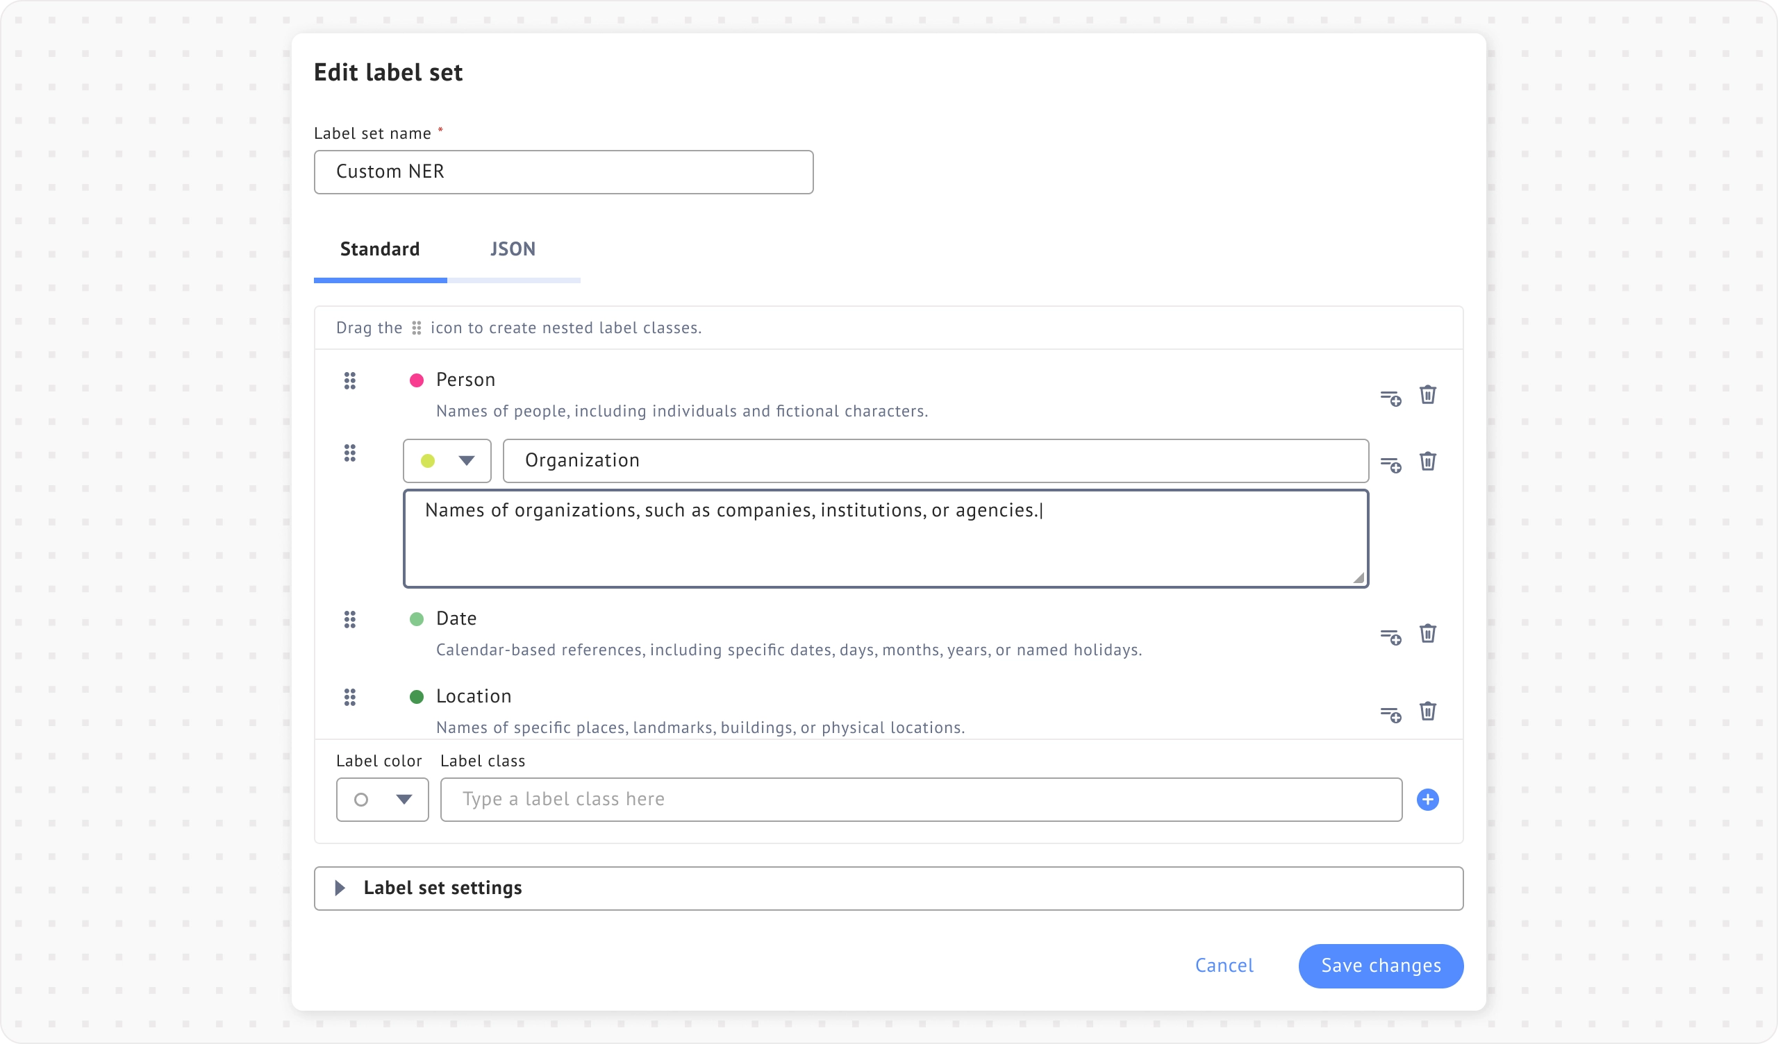Add nested class under Date

click(x=1390, y=637)
